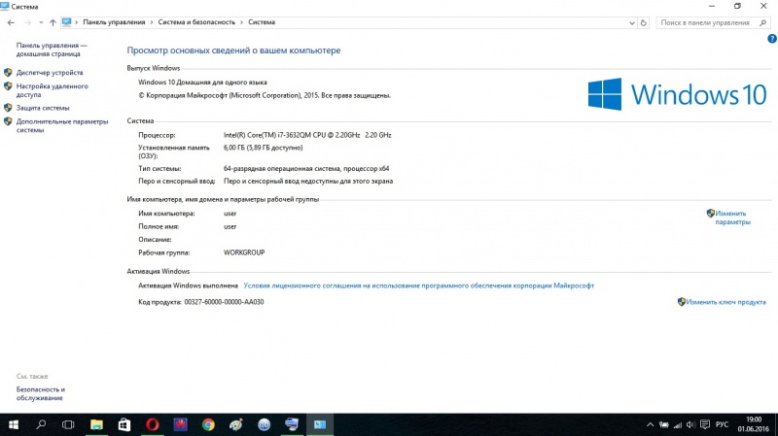778x436 pixels.
Task: Select 'Панель управления' breadcrumb item
Action: (114, 22)
